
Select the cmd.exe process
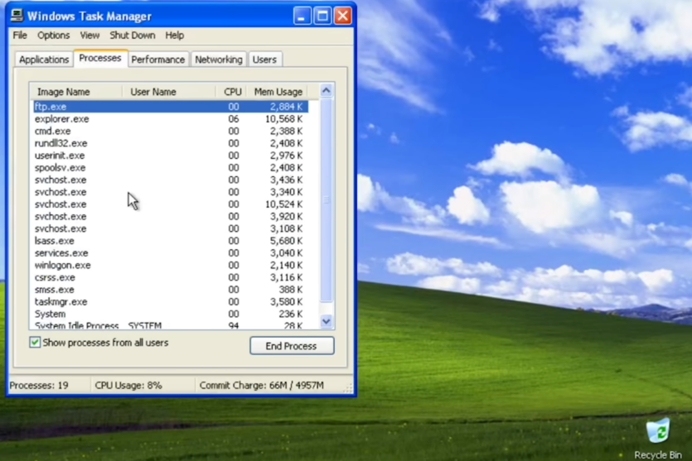click(171, 131)
